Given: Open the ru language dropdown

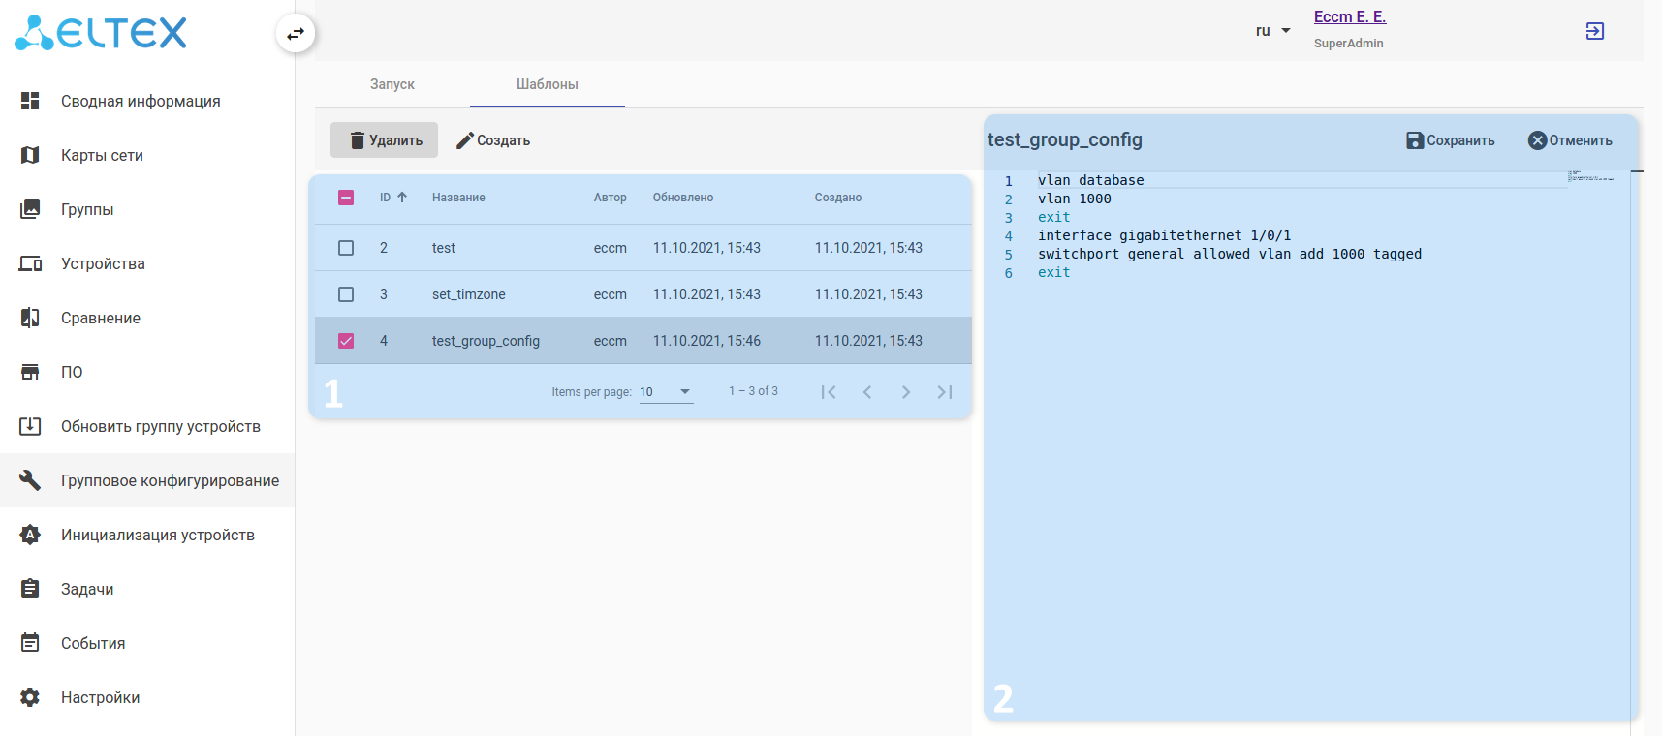Looking at the screenshot, I should 1273,31.
